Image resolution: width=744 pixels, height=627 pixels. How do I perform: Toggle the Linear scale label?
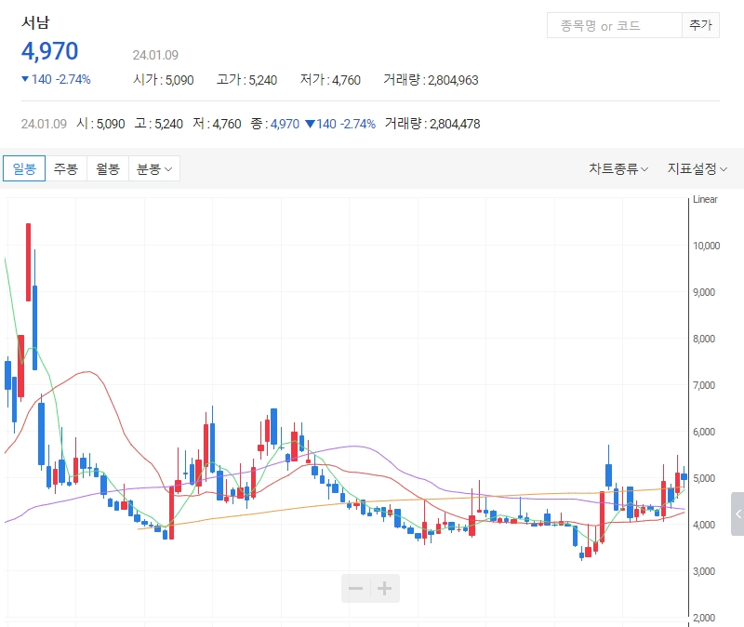tap(705, 199)
